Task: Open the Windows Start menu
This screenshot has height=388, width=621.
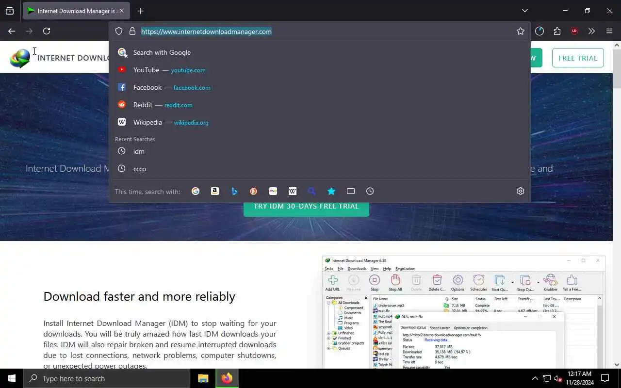Action: point(12,378)
